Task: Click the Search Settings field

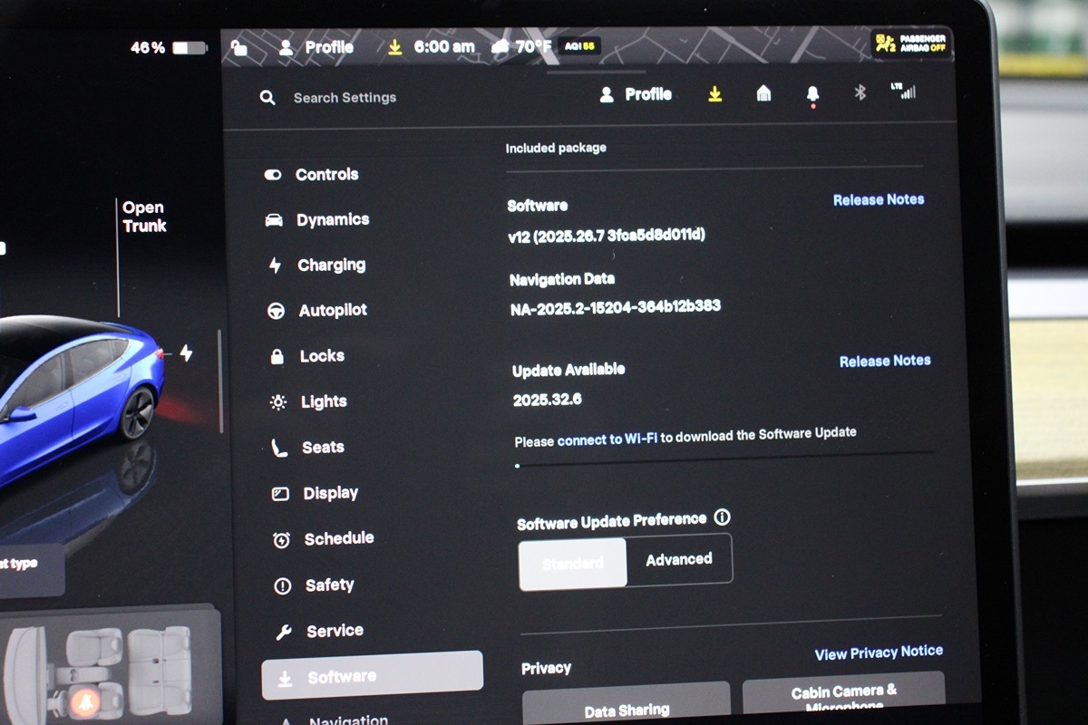Action: [x=345, y=98]
